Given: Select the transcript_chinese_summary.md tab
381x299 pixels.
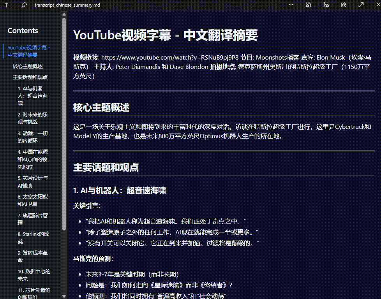Looking at the screenshot, I should coord(67,5).
